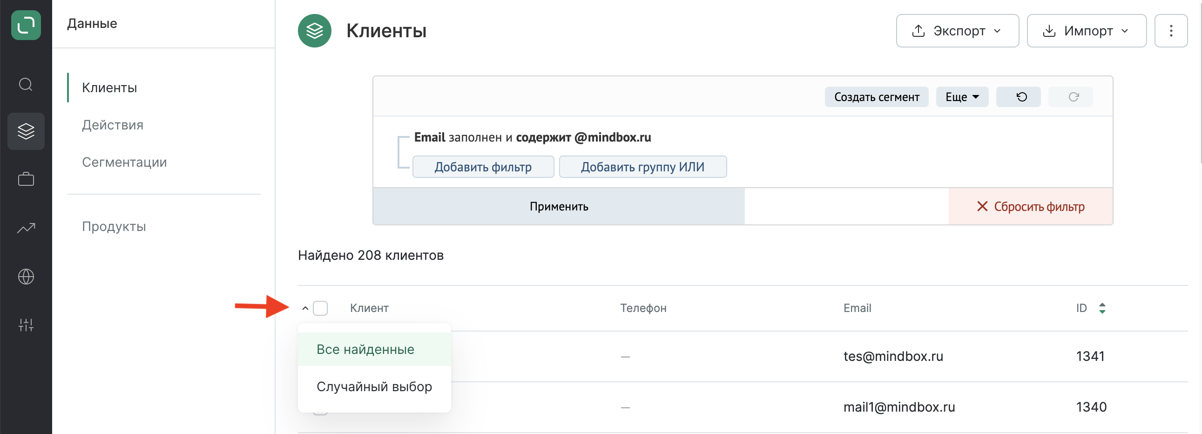Choose Все найденные option
The height and width of the screenshot is (434, 1202).
pyautogui.click(x=374, y=349)
